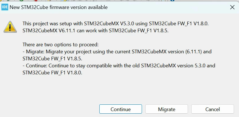Cancel the firmware version dialog
Screen dimensions: 239x117
(213, 109)
